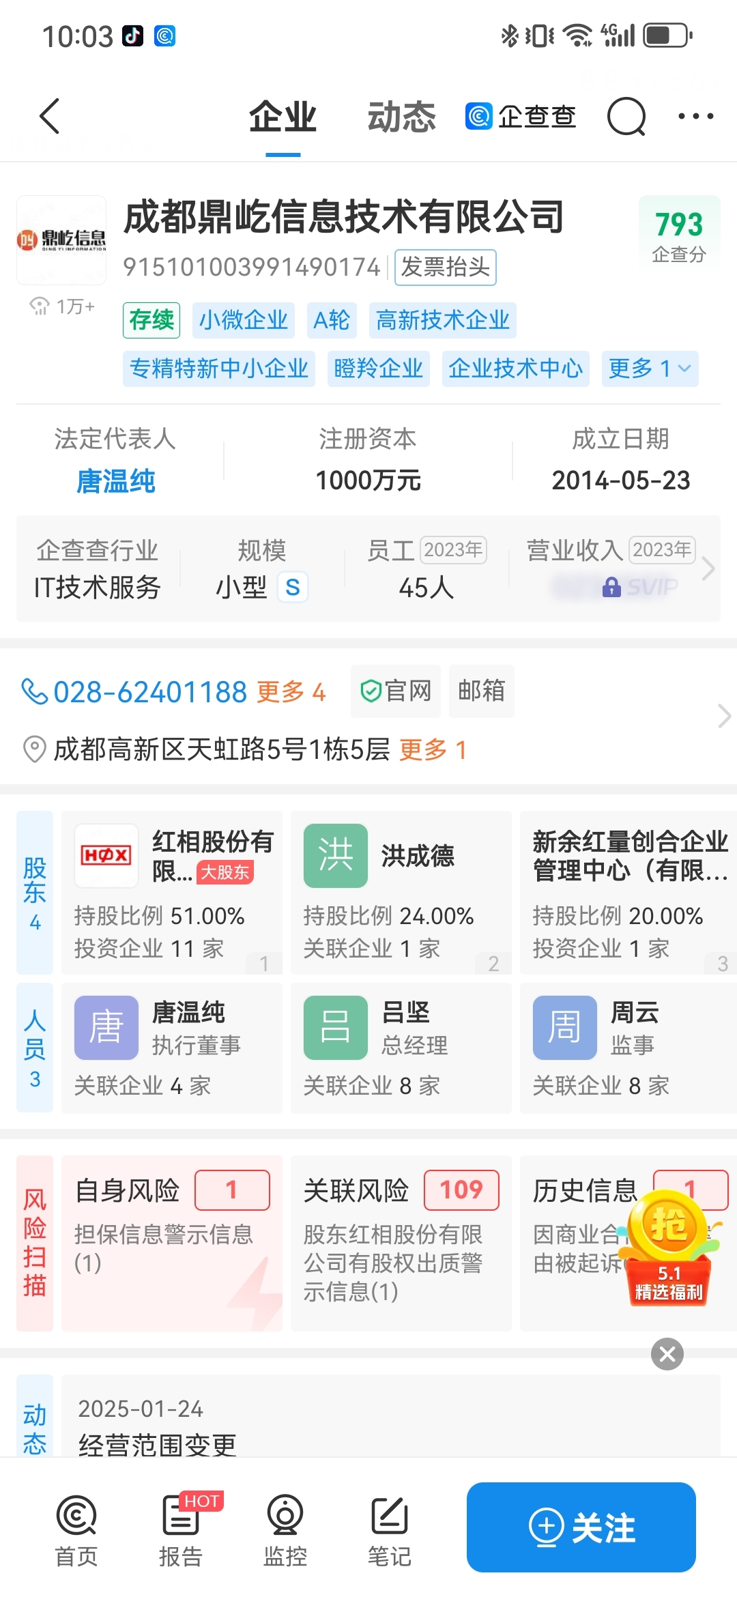
Task: Show 更多 1 addresses
Action: pos(433,749)
